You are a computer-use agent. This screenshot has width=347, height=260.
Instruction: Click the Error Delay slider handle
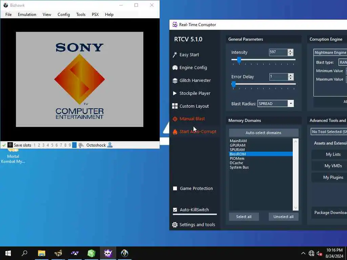[x=233, y=84]
